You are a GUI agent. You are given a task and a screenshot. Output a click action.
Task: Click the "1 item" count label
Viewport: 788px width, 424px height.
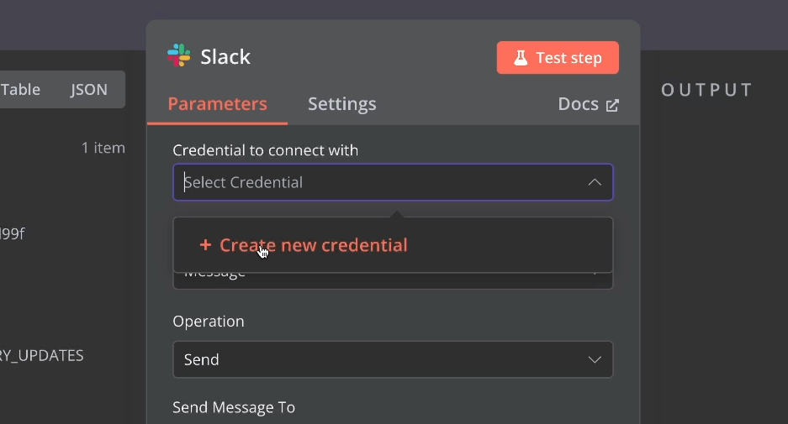click(x=103, y=148)
